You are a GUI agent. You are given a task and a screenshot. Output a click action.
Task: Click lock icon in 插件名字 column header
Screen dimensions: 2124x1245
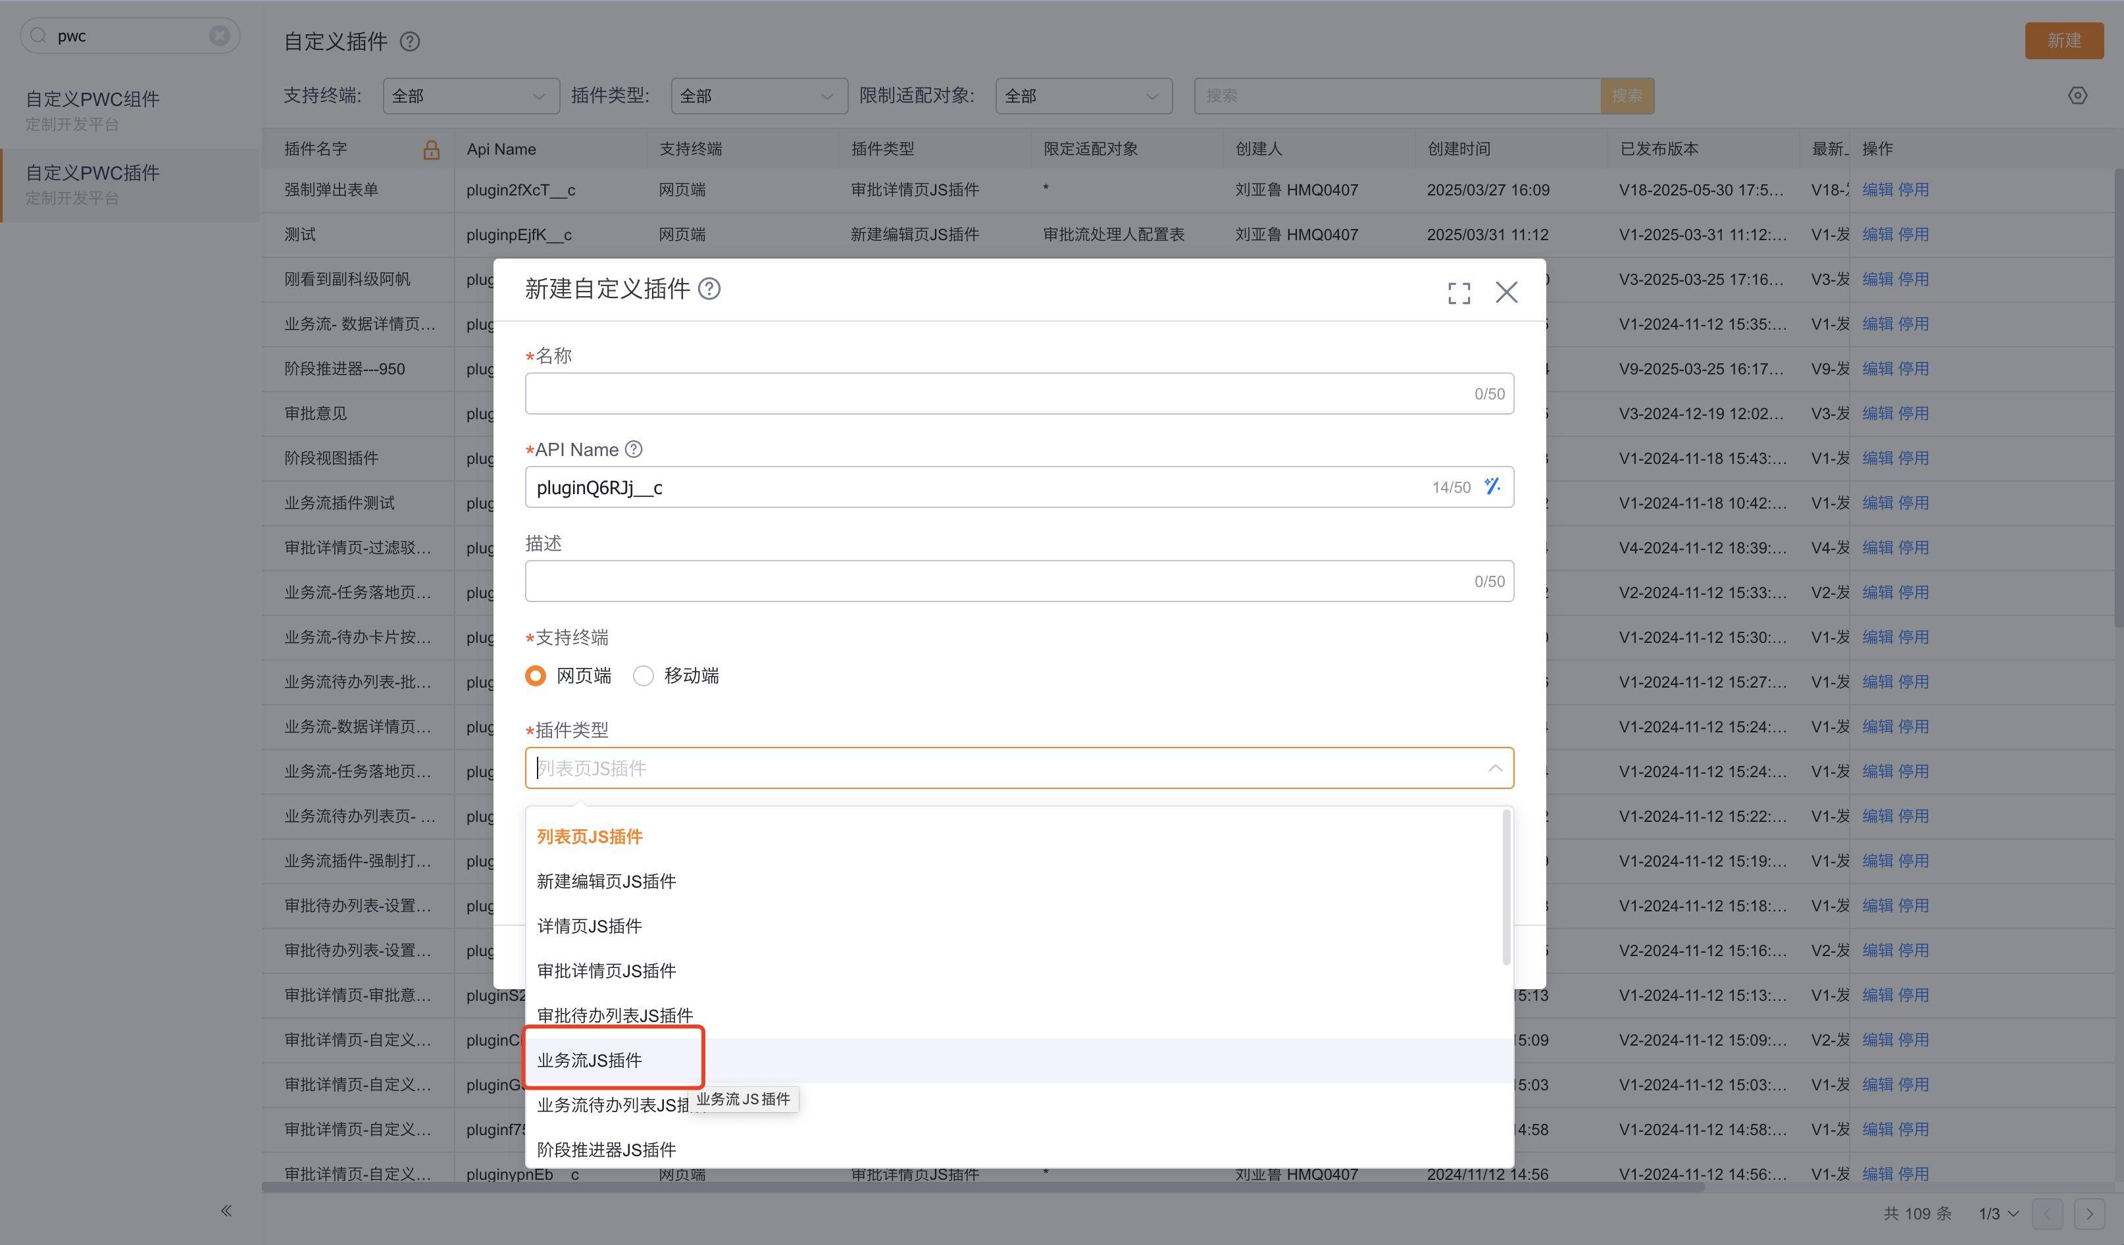[x=432, y=149]
